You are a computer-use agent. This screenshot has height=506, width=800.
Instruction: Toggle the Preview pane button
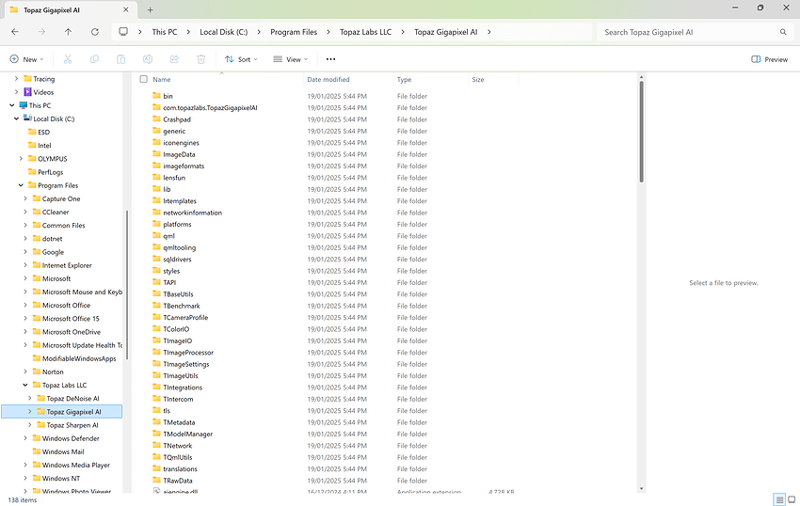(x=769, y=59)
